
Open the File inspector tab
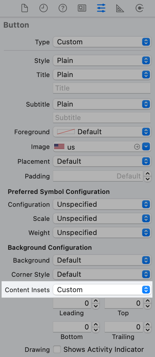(25, 8)
